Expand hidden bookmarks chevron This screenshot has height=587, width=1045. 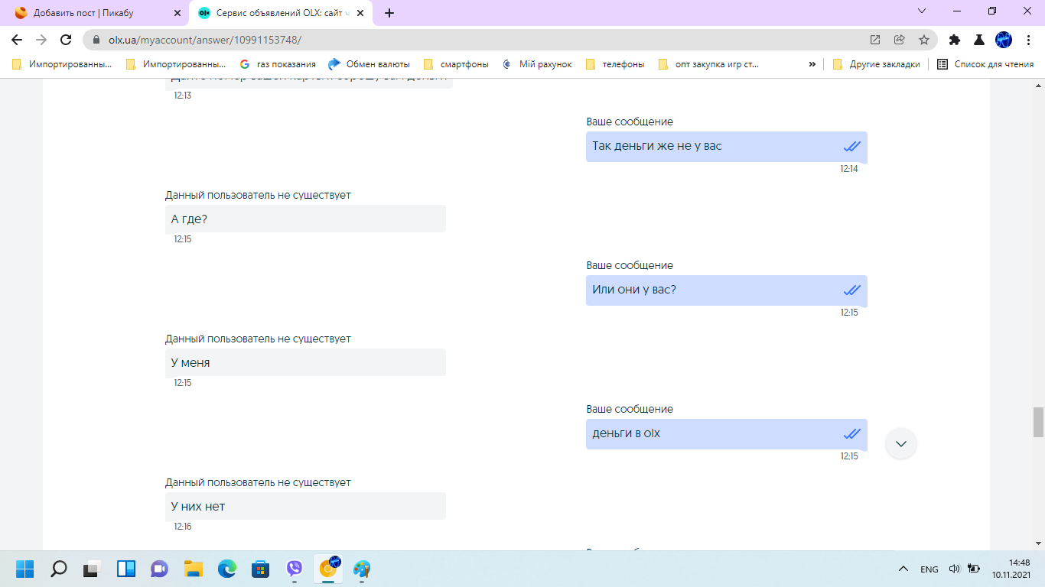coord(812,64)
